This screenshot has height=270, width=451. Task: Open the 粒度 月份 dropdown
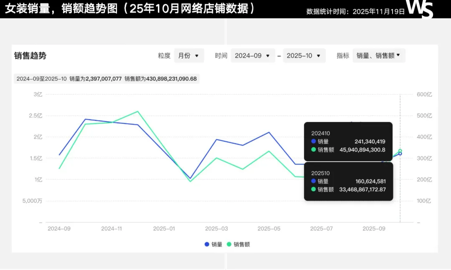tap(189, 55)
